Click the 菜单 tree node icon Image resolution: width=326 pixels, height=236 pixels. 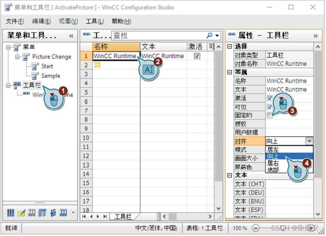(x=17, y=47)
